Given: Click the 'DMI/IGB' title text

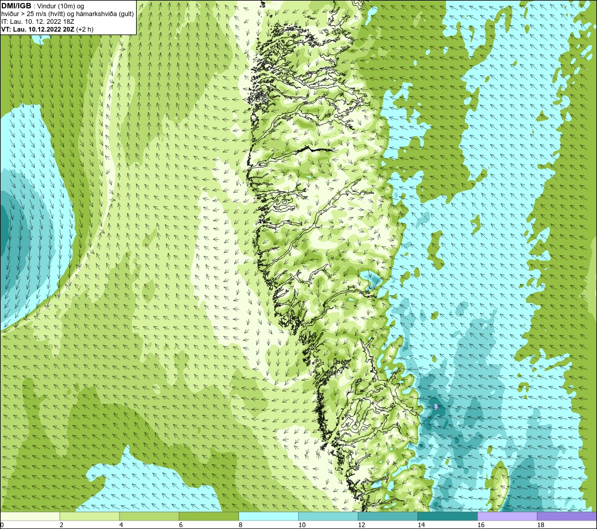Looking at the screenshot, I should (x=16, y=6).
